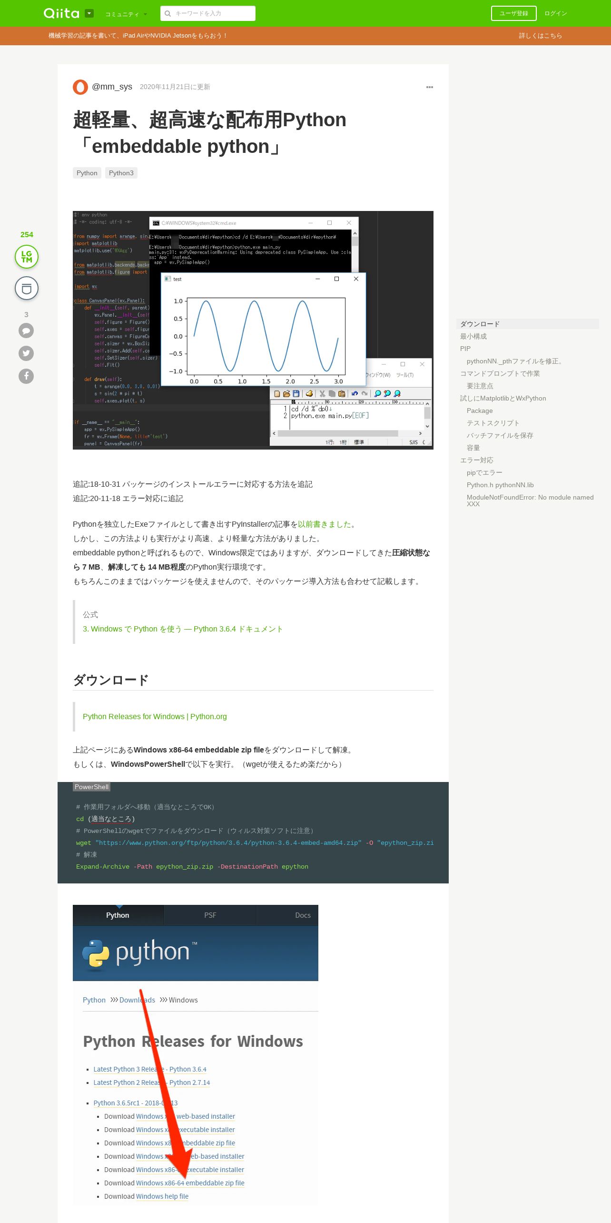Click the LGTM button
Image resolution: width=611 pixels, height=1223 pixels.
(x=27, y=257)
